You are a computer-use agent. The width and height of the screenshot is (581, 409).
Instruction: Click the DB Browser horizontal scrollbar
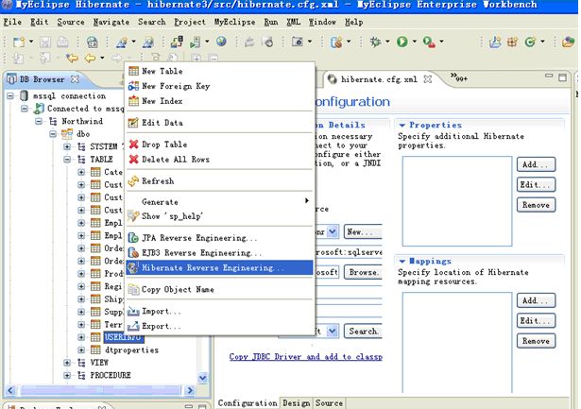click(100, 390)
